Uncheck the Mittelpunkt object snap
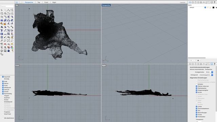 point(3,87)
